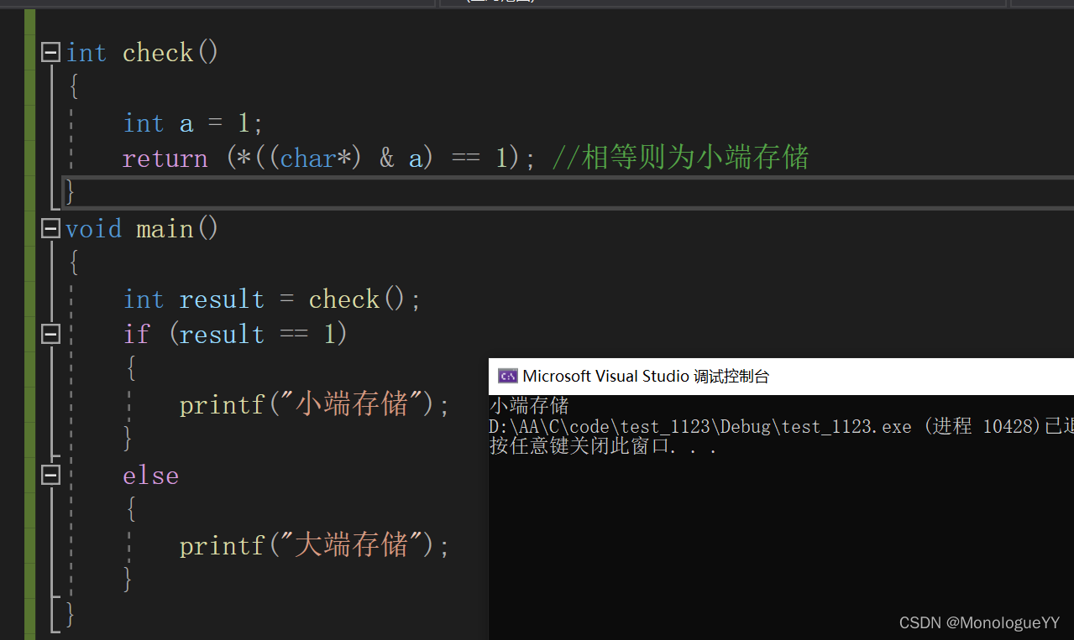Click the 'int check()' declaration line

pos(142,53)
